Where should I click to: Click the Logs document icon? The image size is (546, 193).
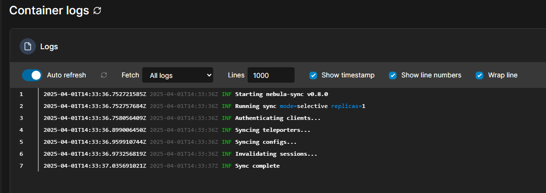tap(28, 46)
